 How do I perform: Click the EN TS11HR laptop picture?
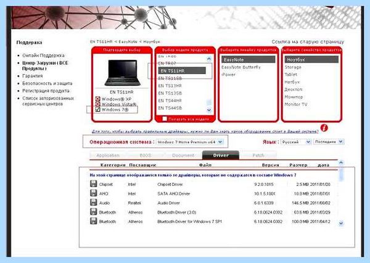tap(123, 73)
